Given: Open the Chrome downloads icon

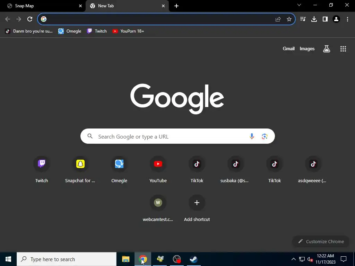Looking at the screenshot, I should tap(314, 19).
